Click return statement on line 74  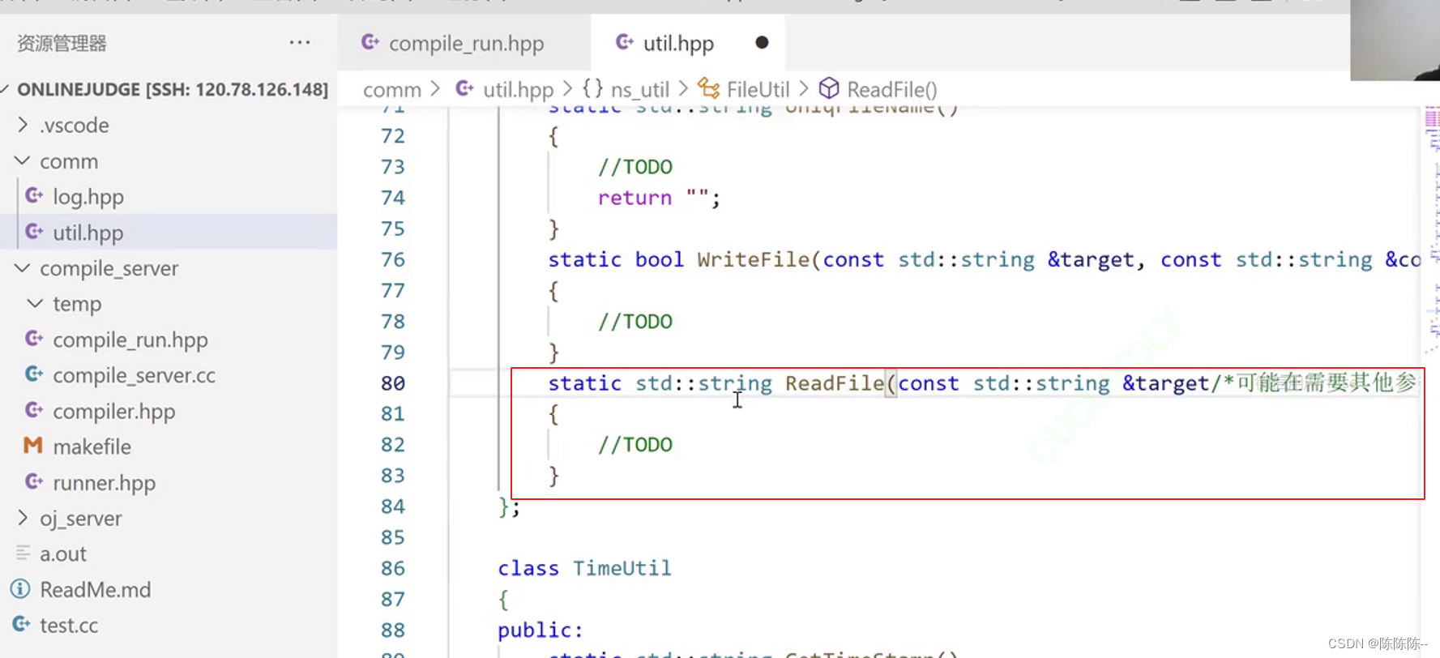(659, 198)
